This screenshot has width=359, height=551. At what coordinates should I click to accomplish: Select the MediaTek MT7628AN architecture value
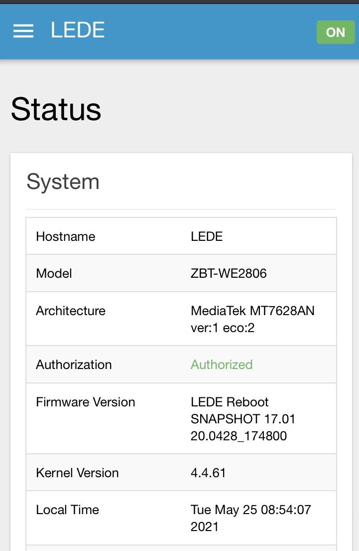click(x=252, y=319)
